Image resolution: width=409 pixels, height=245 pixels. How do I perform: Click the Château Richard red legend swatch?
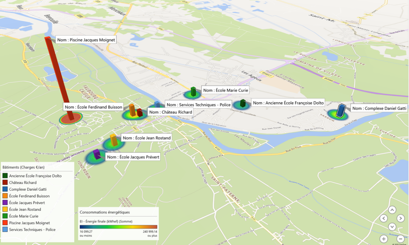(5, 183)
